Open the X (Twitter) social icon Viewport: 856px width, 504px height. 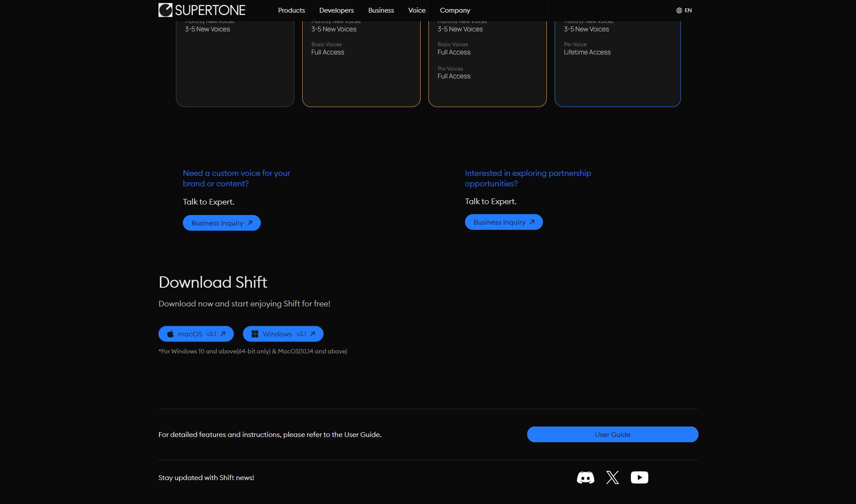[612, 477]
